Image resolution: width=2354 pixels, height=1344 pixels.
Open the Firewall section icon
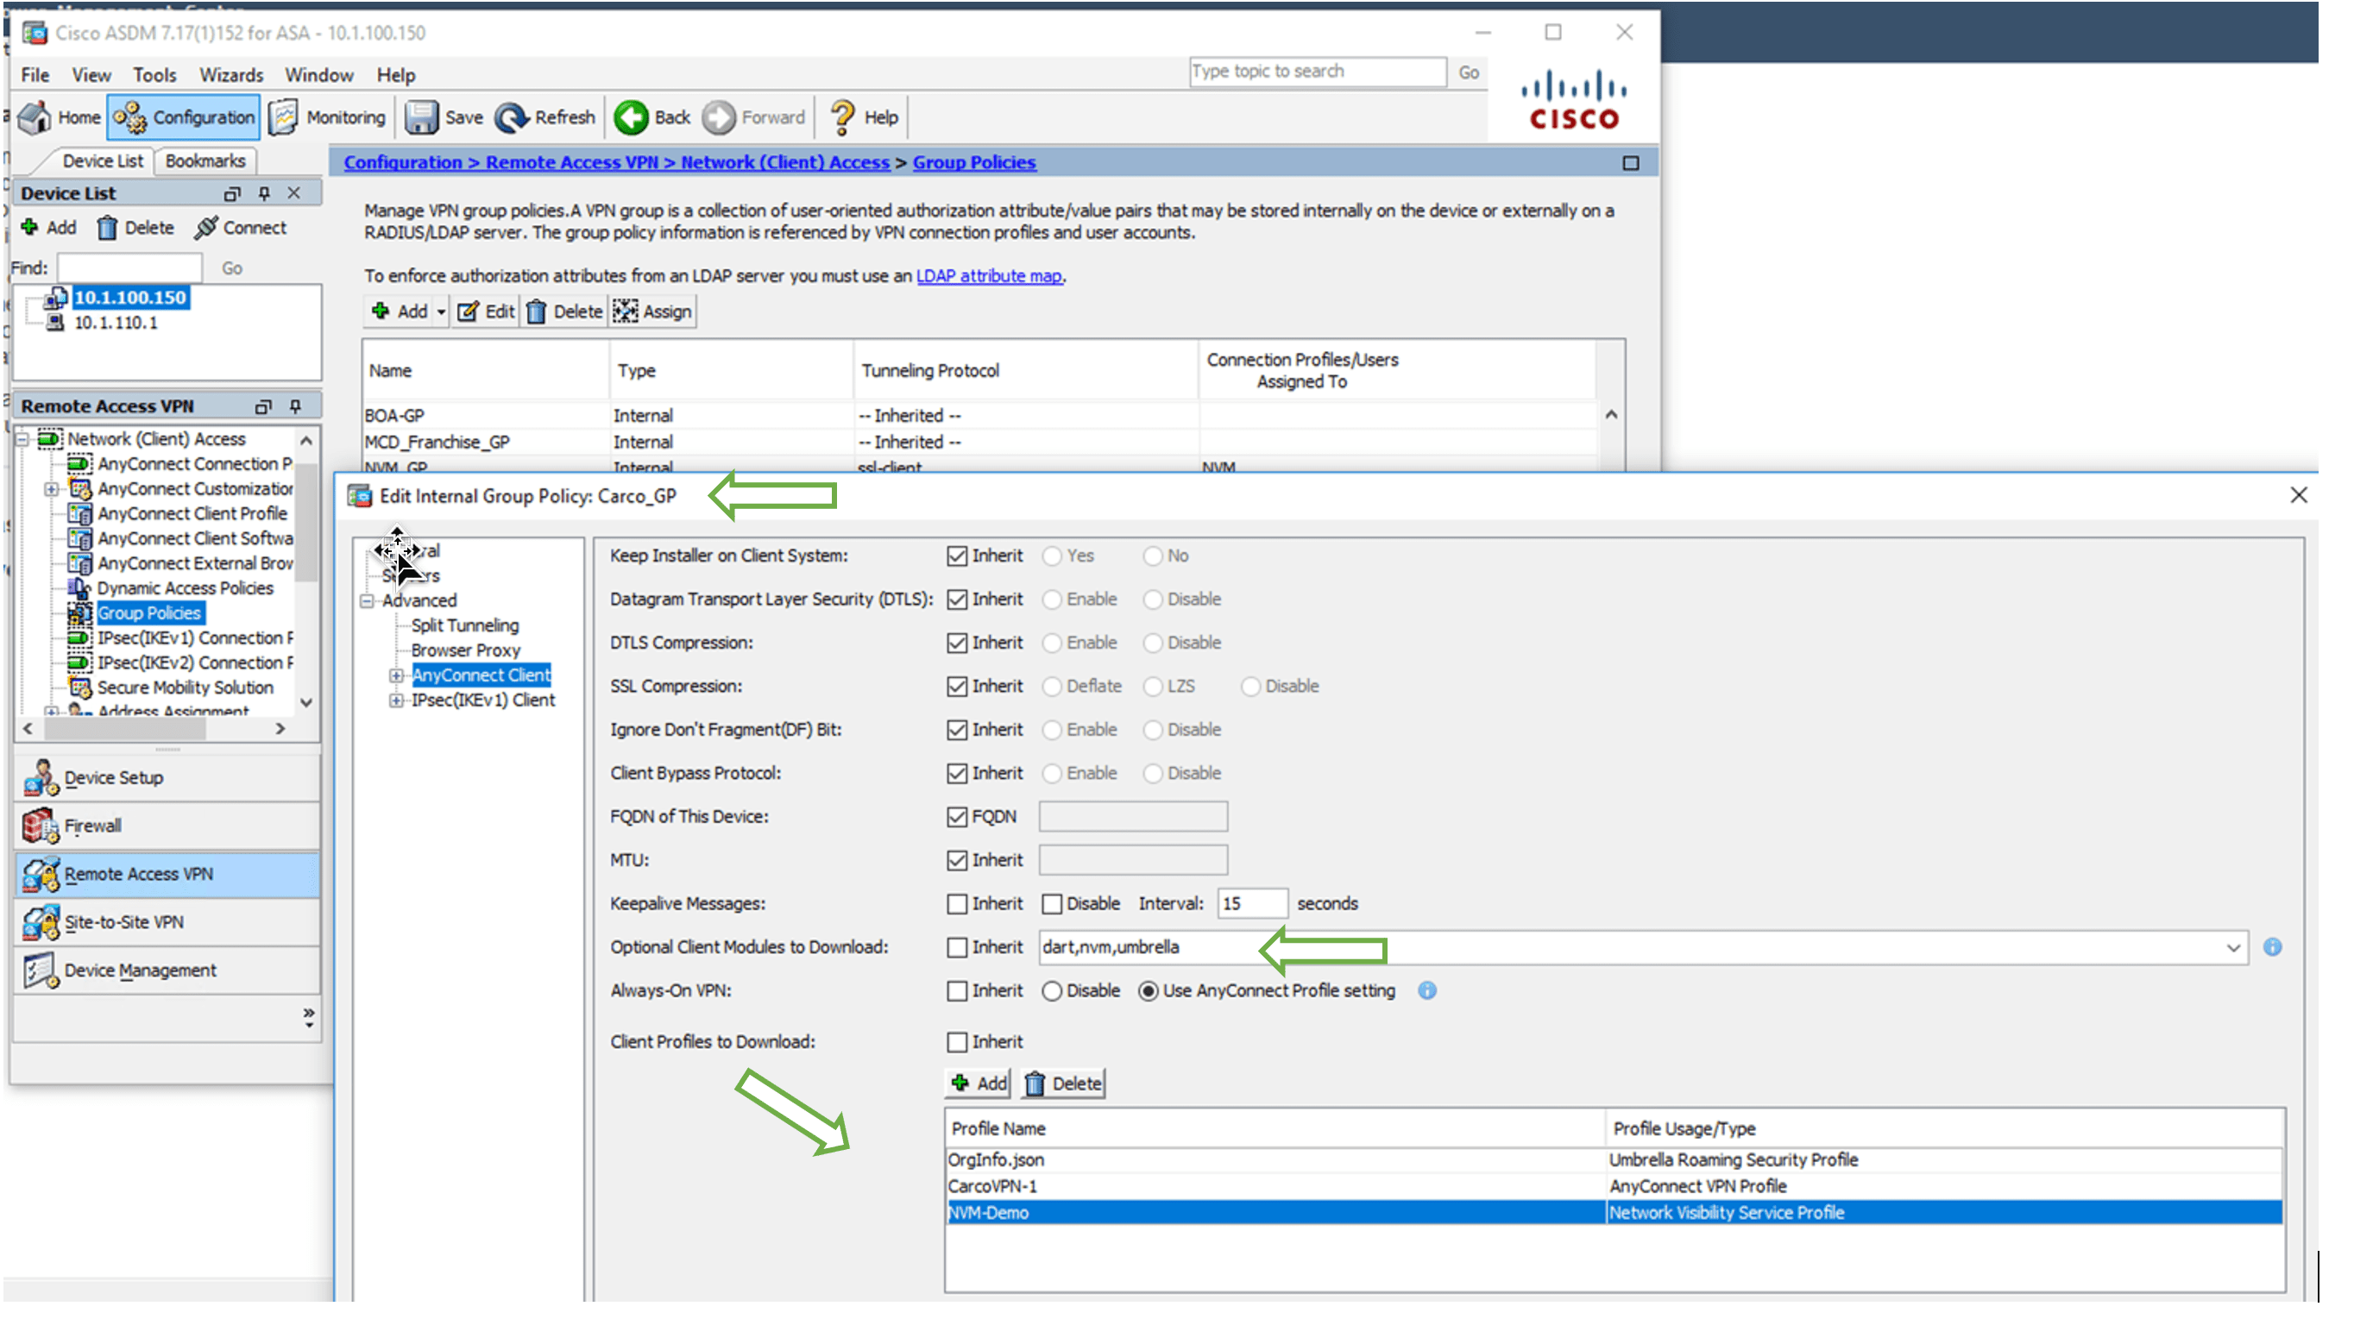(41, 826)
